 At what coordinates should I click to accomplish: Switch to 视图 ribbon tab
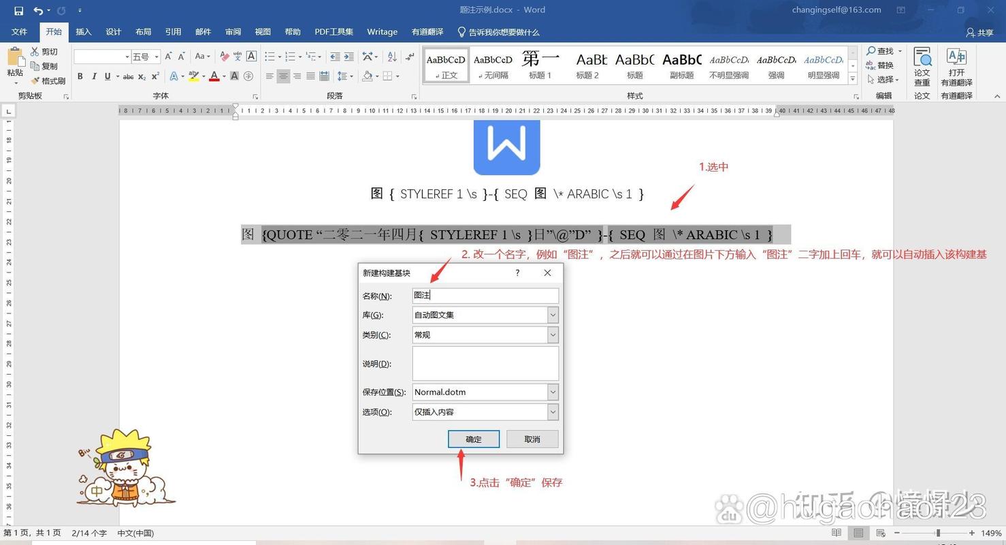[263, 32]
